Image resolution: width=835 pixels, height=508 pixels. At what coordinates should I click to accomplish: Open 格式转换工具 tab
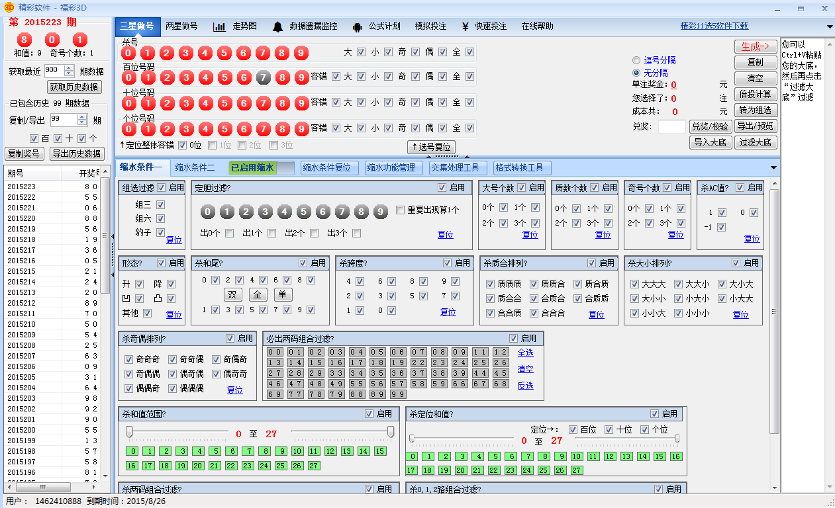[x=523, y=168]
